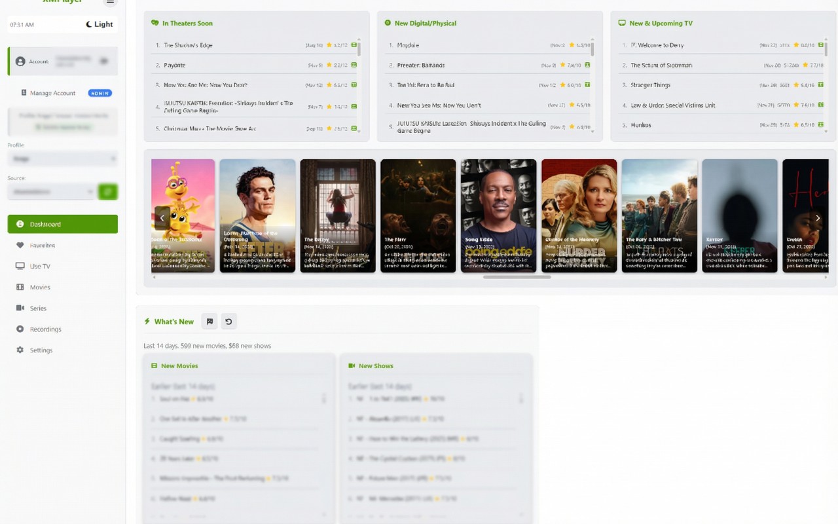
Task: Click the flag icon beside What's New
Action: click(x=209, y=322)
